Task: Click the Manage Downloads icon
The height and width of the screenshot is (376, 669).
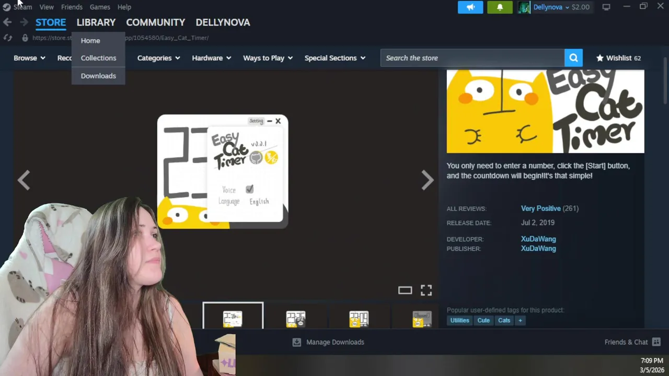Action: [297, 342]
